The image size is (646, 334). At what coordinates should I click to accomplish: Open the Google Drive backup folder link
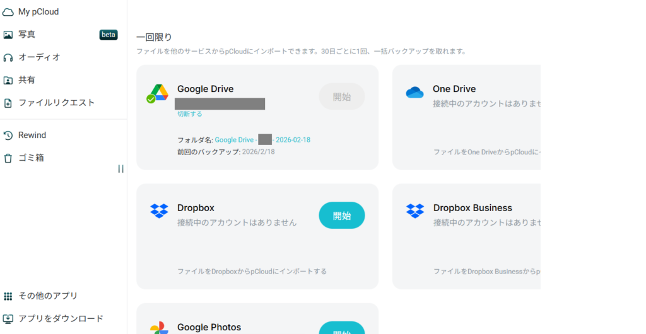262,140
